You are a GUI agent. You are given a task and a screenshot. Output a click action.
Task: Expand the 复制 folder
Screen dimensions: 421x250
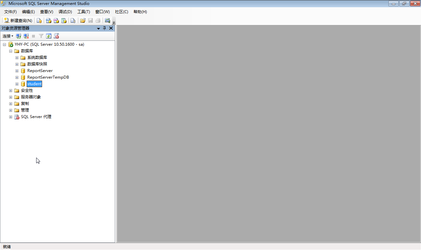point(11,104)
